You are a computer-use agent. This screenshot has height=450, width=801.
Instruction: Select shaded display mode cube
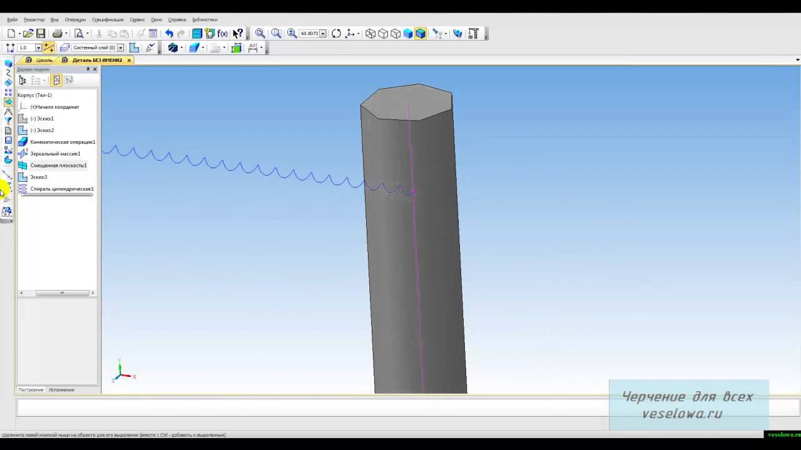pyautogui.click(x=408, y=34)
